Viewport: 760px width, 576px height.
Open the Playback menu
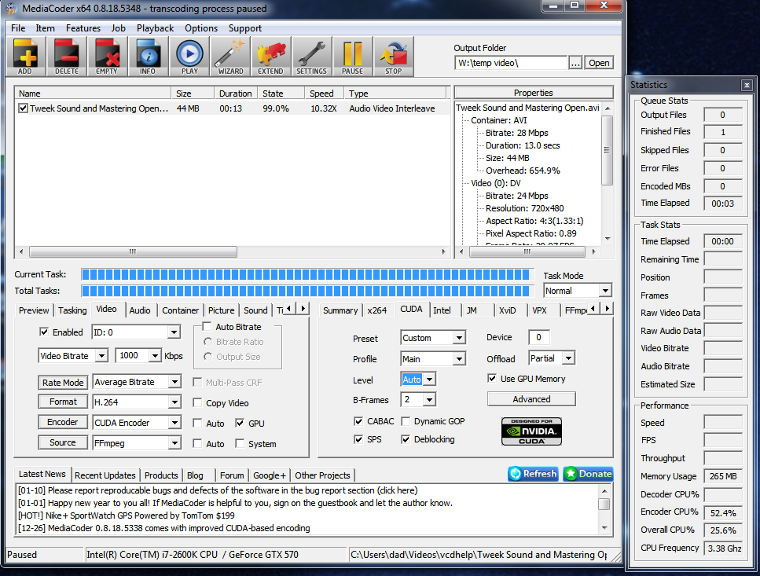155,28
